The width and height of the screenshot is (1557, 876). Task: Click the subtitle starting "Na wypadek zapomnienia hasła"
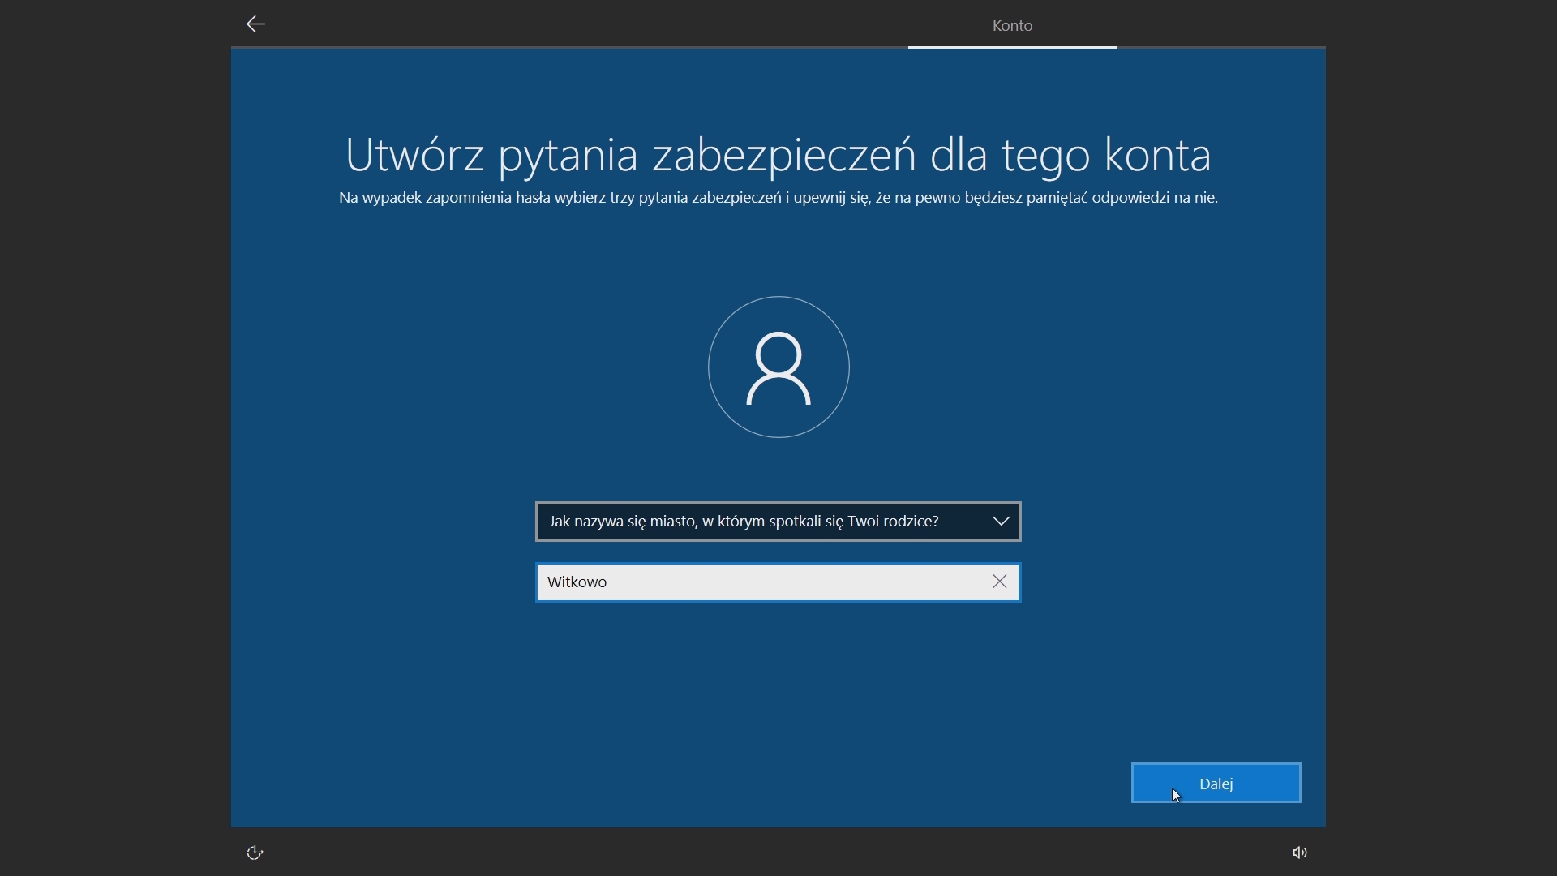(x=778, y=198)
